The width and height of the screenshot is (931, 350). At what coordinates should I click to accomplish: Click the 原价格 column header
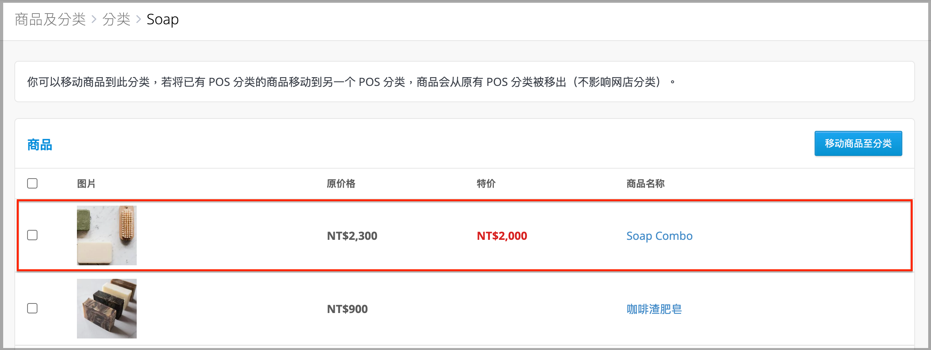341,183
